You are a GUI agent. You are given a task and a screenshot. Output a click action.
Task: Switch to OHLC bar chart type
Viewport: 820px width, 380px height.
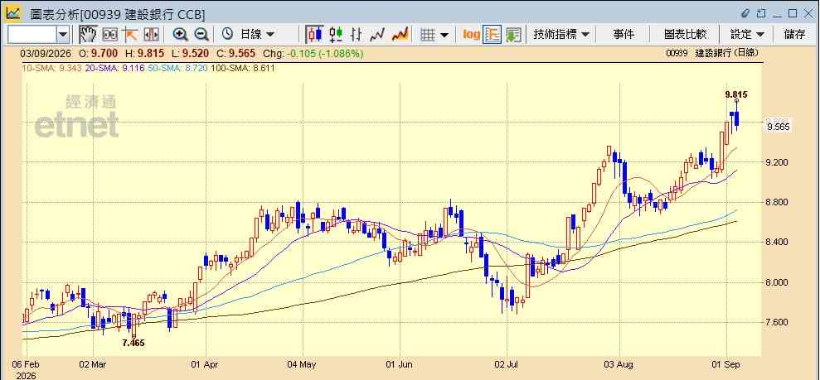pos(357,35)
